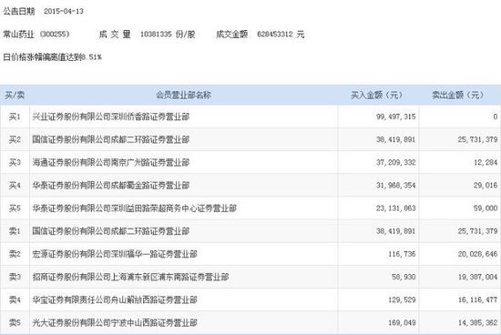Click 国信证券 成都二环路 name in 卖1 row
The height and width of the screenshot is (335, 501).
[x=111, y=231]
